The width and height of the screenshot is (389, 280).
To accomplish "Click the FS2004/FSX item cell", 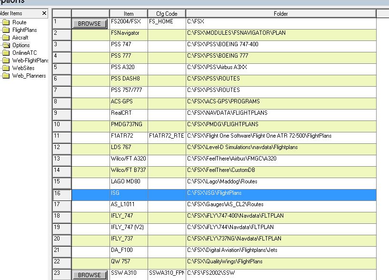I will (129, 23).
